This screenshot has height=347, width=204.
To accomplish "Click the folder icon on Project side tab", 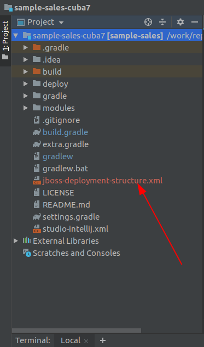I will click(x=5, y=57).
